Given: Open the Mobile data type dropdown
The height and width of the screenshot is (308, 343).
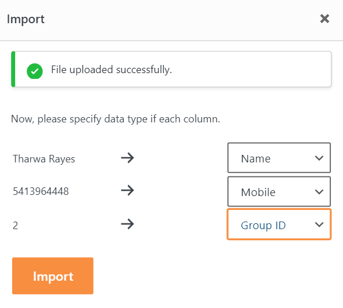Looking at the screenshot, I should tap(279, 192).
